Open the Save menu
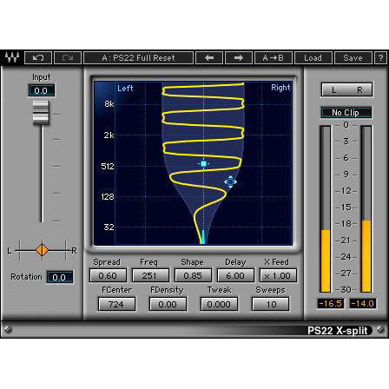This screenshot has width=389, height=389. tap(353, 58)
